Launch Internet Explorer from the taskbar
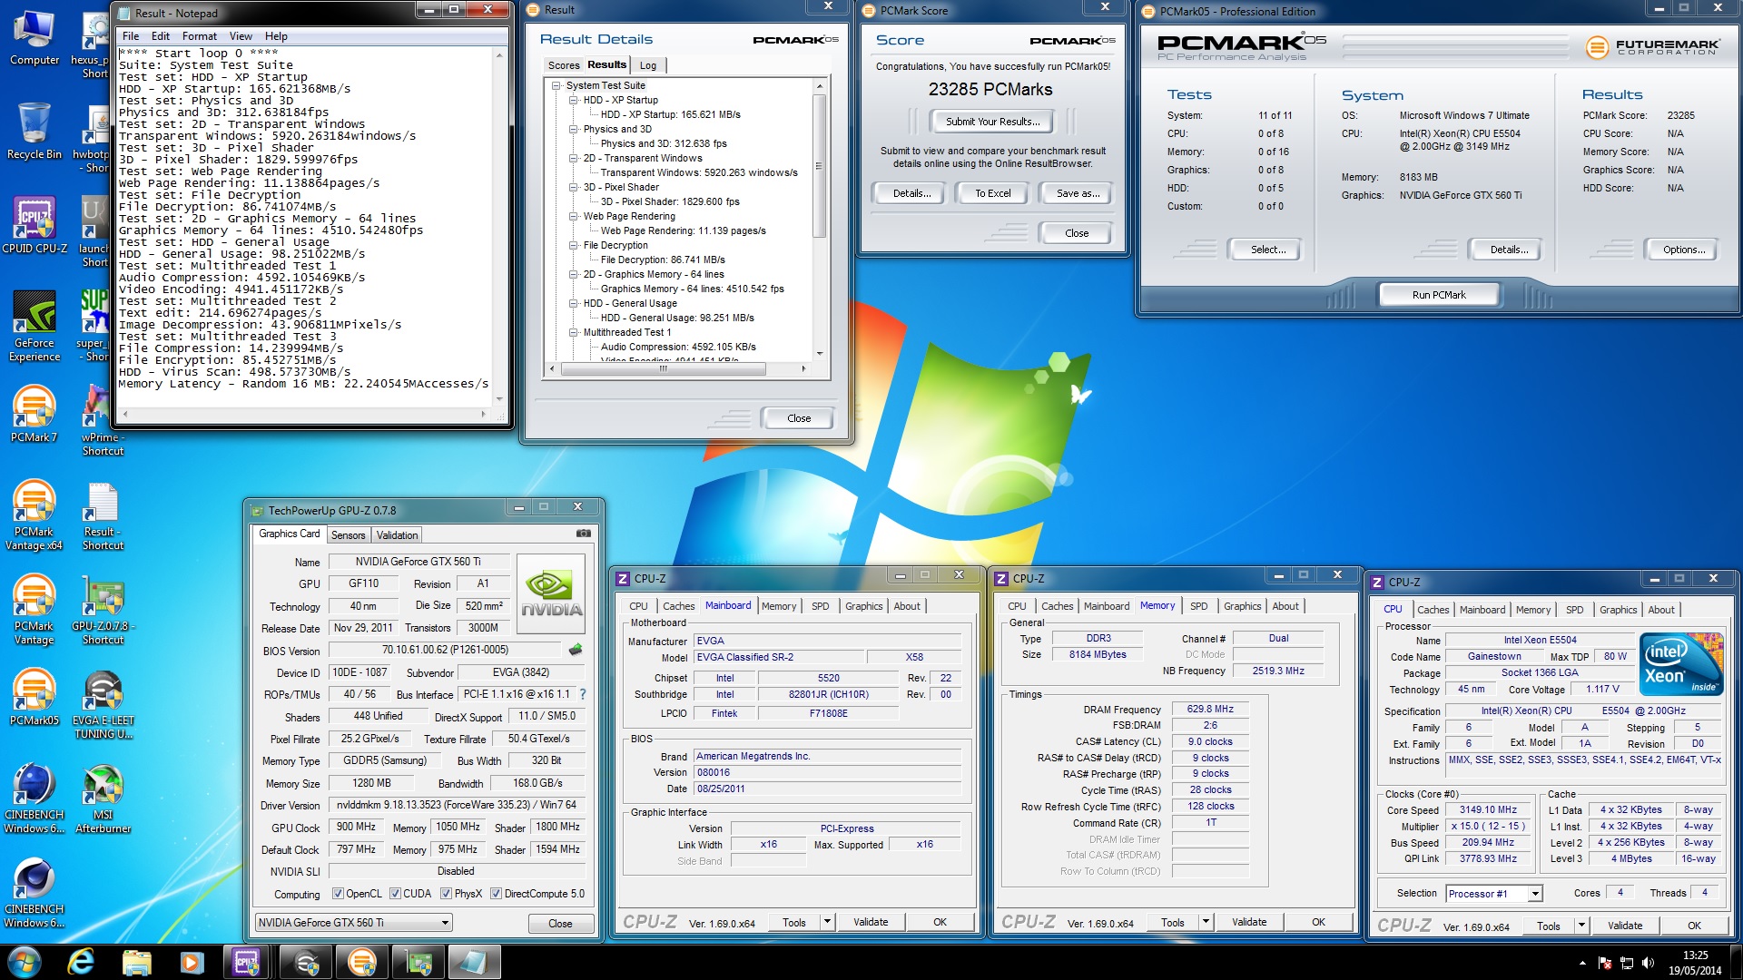 point(81,962)
